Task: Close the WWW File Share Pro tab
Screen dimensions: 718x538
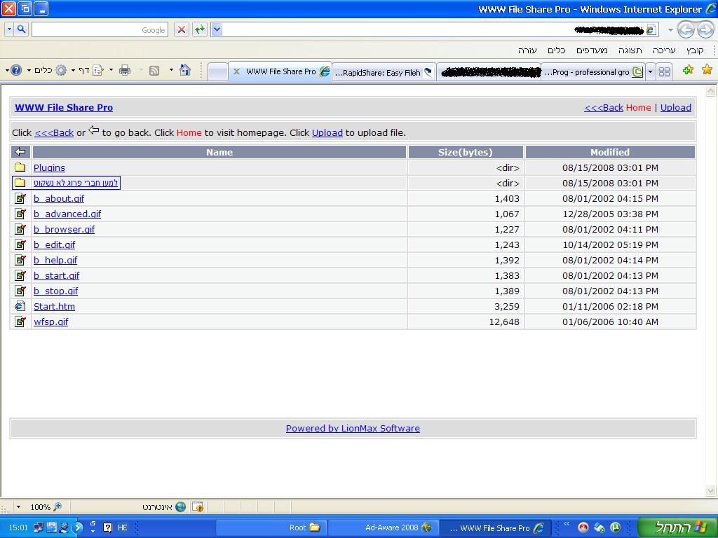Action: (237, 71)
